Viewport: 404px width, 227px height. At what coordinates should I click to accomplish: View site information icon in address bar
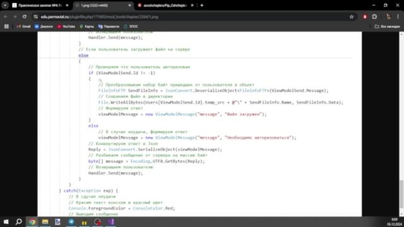coord(36,17)
